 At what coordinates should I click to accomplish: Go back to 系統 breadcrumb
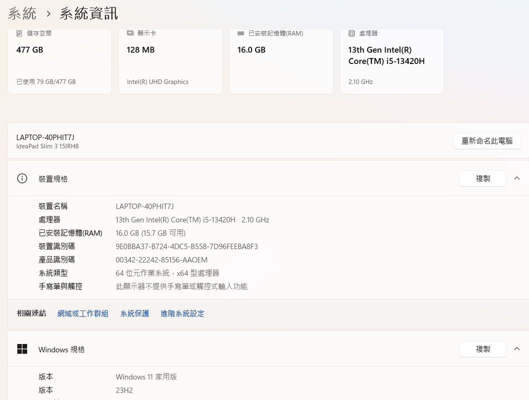[22, 13]
